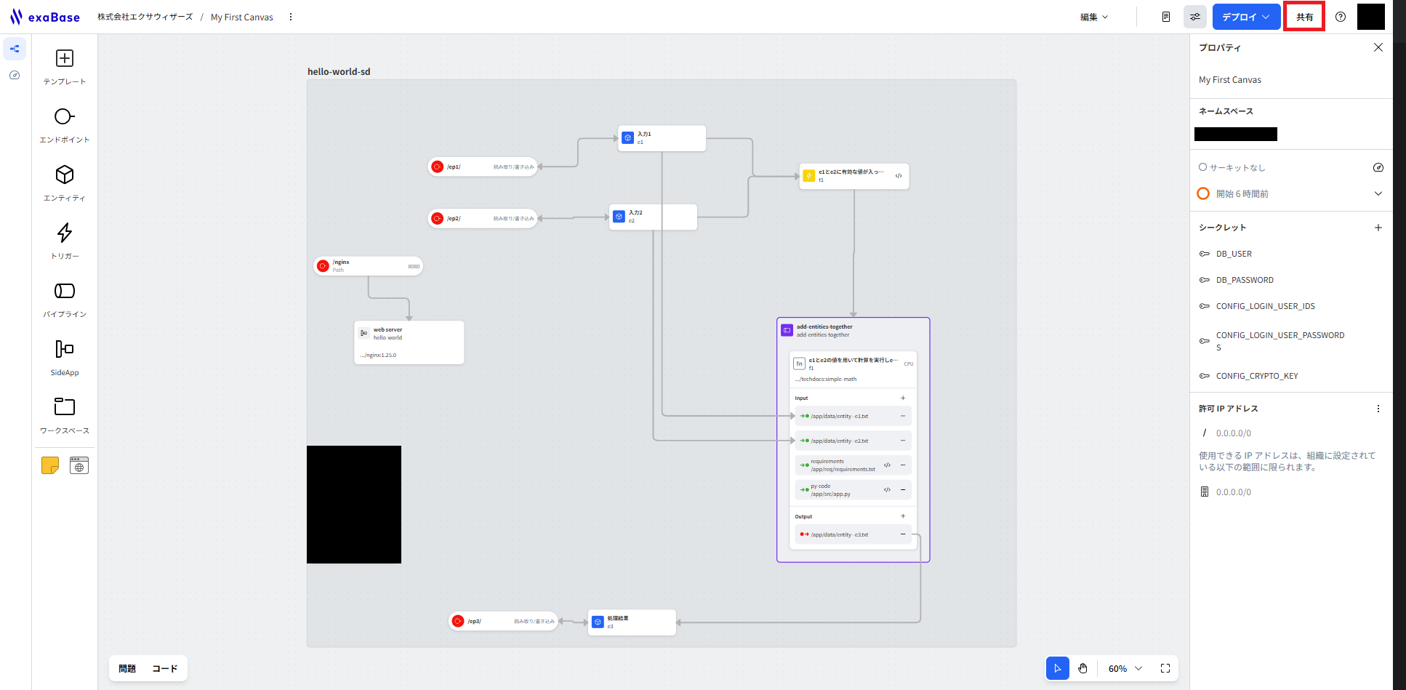
Task: Click the My First Canvas breadcrumb
Action: [x=242, y=17]
